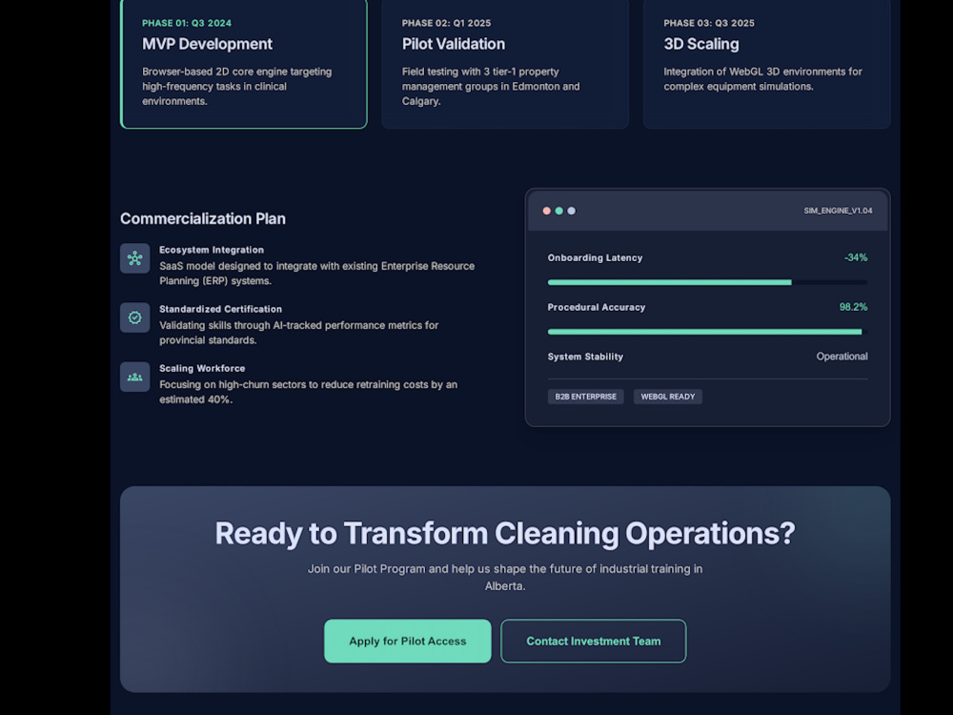Click PHASE 01: Q3 2024 label
Viewport: 953px width, 715px height.
click(x=187, y=23)
